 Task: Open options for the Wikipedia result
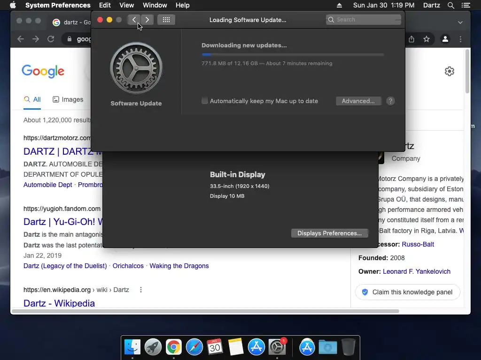tap(141, 290)
